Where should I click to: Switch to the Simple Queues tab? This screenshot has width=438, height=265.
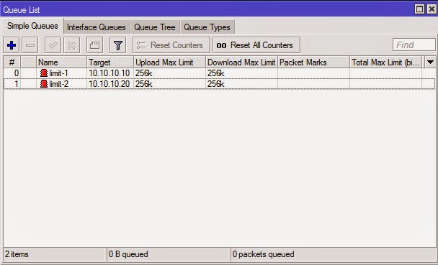(x=32, y=26)
